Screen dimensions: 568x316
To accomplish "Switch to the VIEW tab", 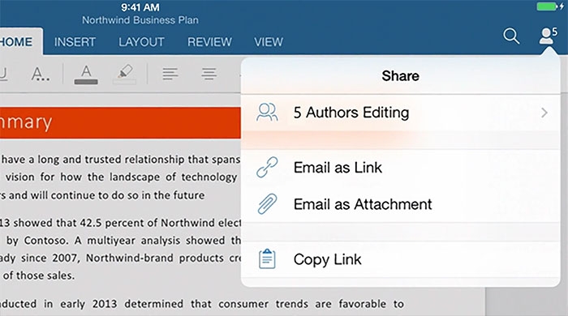I will (x=269, y=42).
